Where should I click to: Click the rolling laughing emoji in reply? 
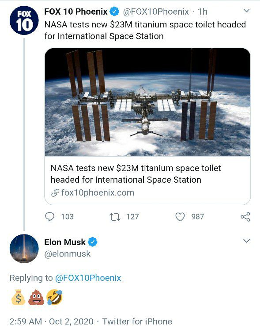pos(54,297)
